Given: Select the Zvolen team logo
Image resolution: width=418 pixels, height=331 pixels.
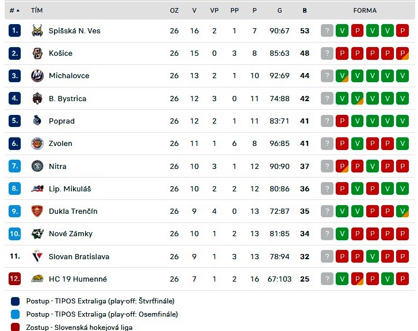Looking at the screenshot, I should 37,144.
